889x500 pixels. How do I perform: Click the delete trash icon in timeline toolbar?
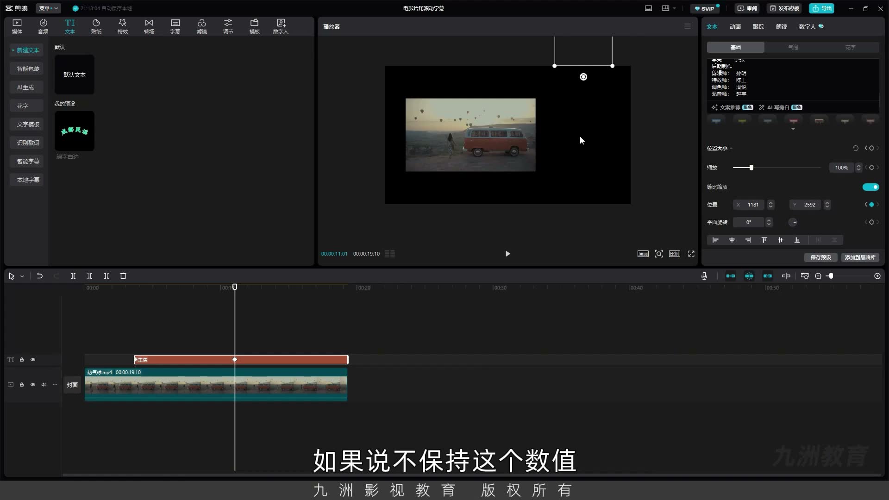123,276
